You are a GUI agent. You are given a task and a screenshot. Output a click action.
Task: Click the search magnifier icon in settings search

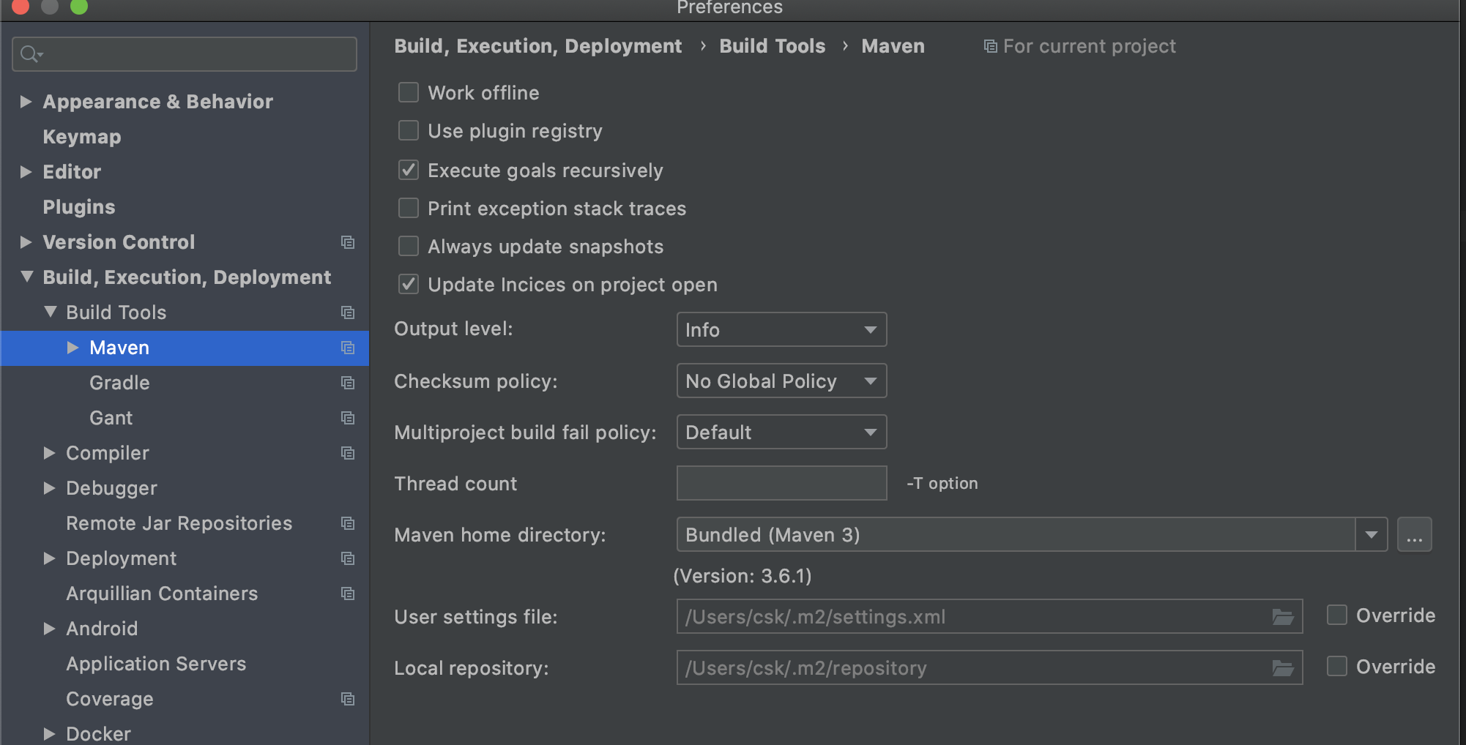(30, 53)
